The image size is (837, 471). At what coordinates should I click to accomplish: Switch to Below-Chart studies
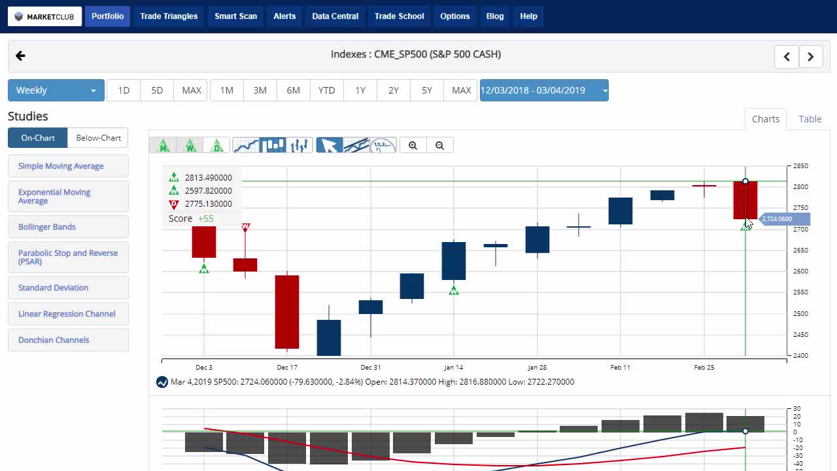[x=99, y=138]
